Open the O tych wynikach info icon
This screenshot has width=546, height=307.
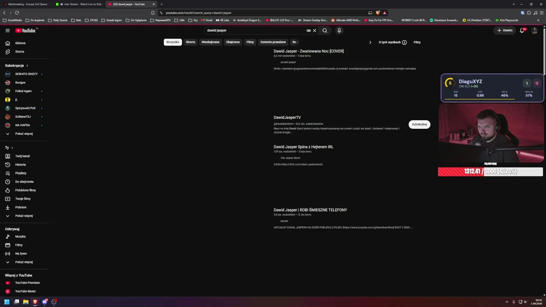pyautogui.click(x=404, y=42)
